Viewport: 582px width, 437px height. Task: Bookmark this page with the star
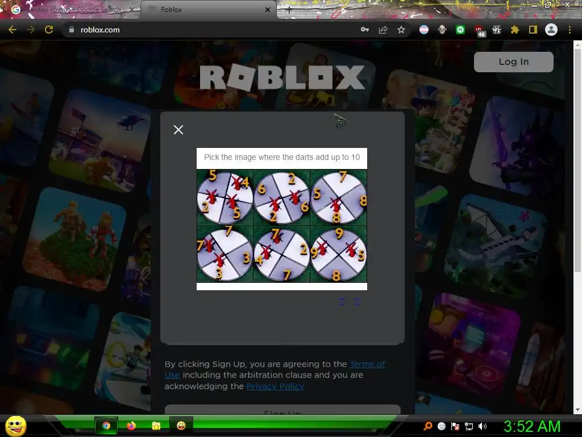(401, 30)
